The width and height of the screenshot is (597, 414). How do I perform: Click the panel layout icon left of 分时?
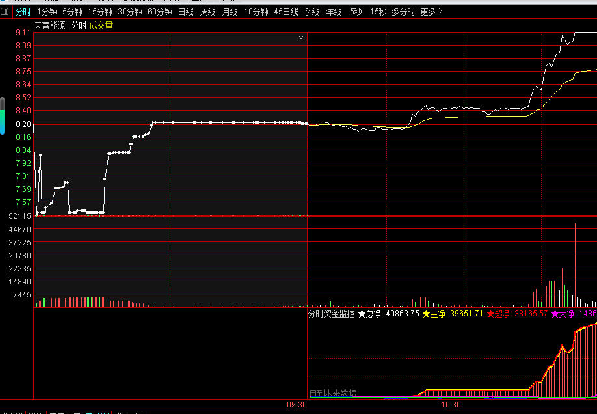5,12
